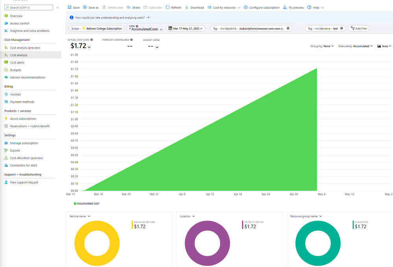
Task: Click the Configure subscription gear icon
Action: click(245, 7)
